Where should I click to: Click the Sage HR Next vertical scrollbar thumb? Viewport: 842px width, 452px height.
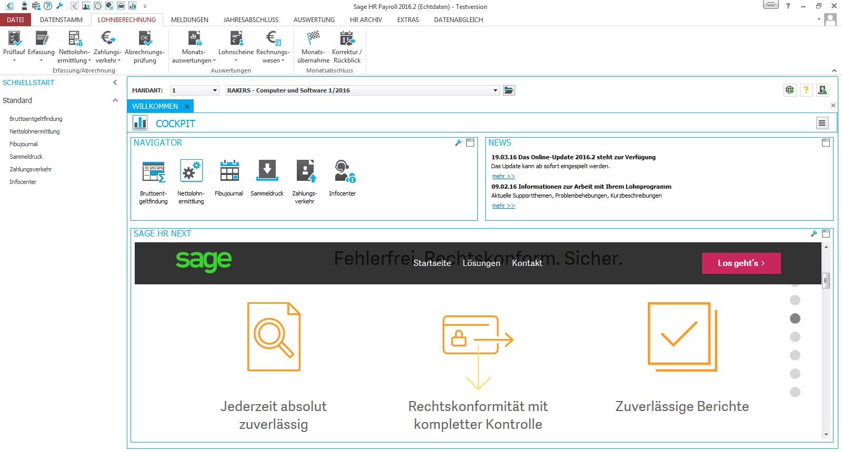826,281
